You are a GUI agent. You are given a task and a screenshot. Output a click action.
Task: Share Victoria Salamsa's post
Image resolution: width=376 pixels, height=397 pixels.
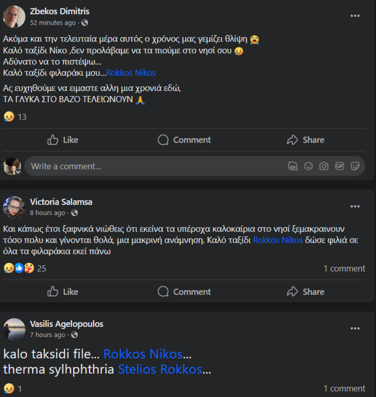point(305,291)
